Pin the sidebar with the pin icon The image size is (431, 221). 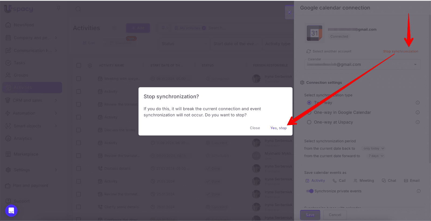[x=58, y=8]
